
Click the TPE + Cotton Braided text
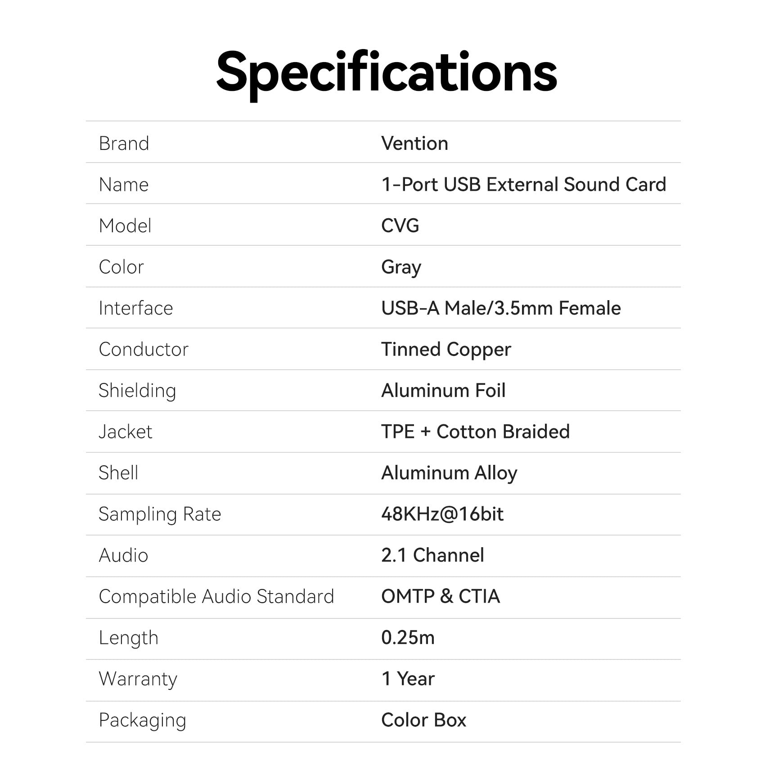pyautogui.click(x=475, y=432)
